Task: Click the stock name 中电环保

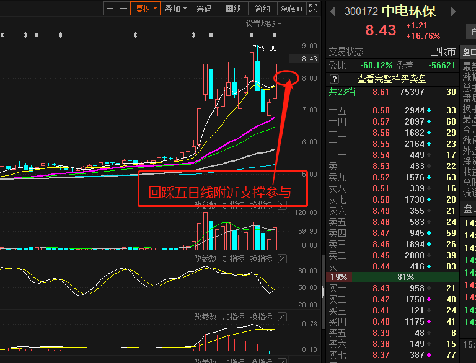Action: click(408, 11)
